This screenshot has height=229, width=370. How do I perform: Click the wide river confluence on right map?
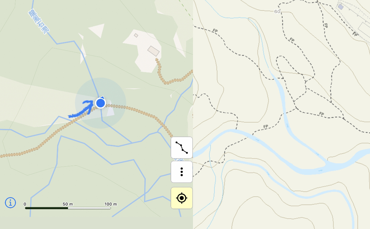click(x=328, y=165)
